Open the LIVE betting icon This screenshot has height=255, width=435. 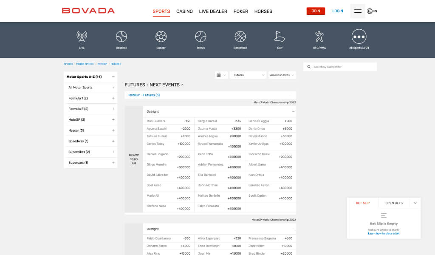82,37
